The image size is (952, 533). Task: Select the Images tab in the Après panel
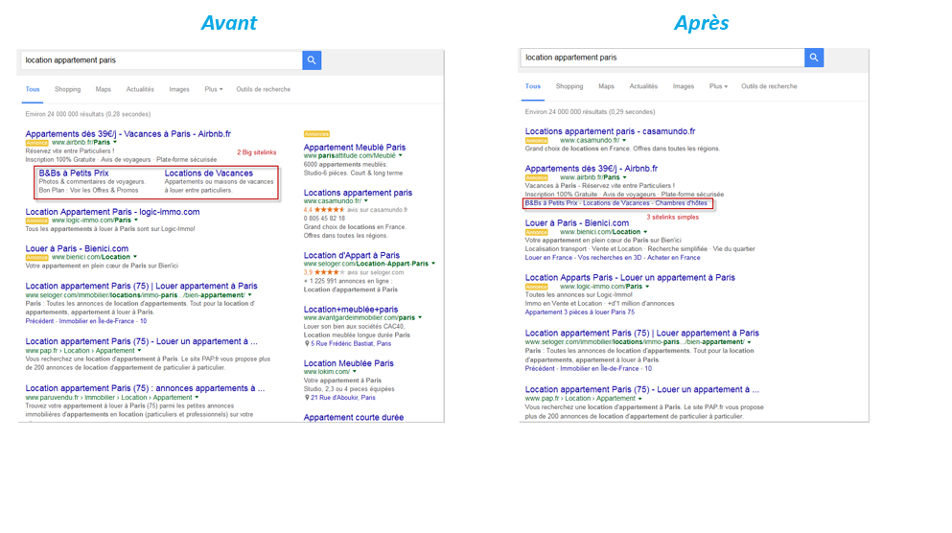pos(683,86)
